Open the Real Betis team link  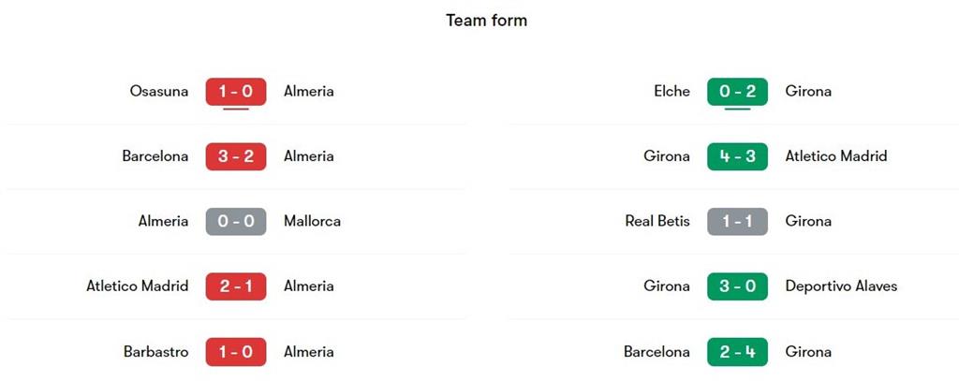(657, 222)
